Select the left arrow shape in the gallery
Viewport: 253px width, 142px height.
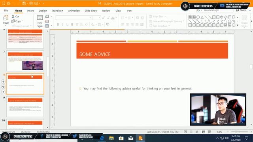tap(226, 17)
